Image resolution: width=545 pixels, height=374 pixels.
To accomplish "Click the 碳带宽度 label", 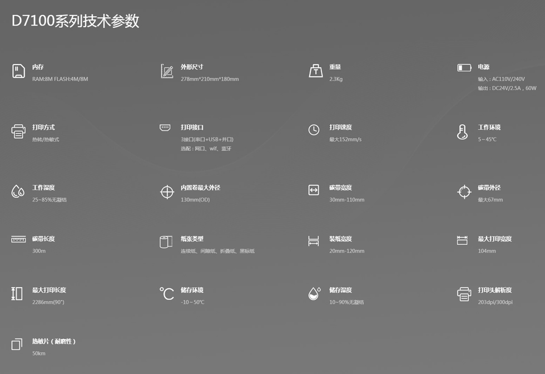I will 340,188.
